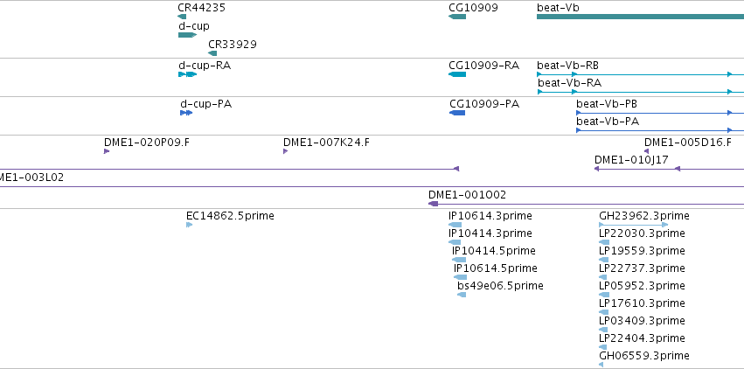Image resolution: width=744 pixels, height=369 pixels.
Task: Select the d-cup gene arrow glyph
Action: 187,35
